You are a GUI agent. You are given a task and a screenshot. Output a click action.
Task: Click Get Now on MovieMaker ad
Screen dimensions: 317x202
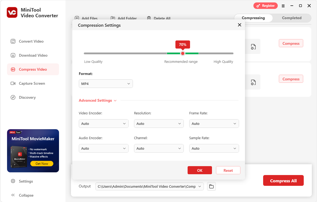[42, 164]
